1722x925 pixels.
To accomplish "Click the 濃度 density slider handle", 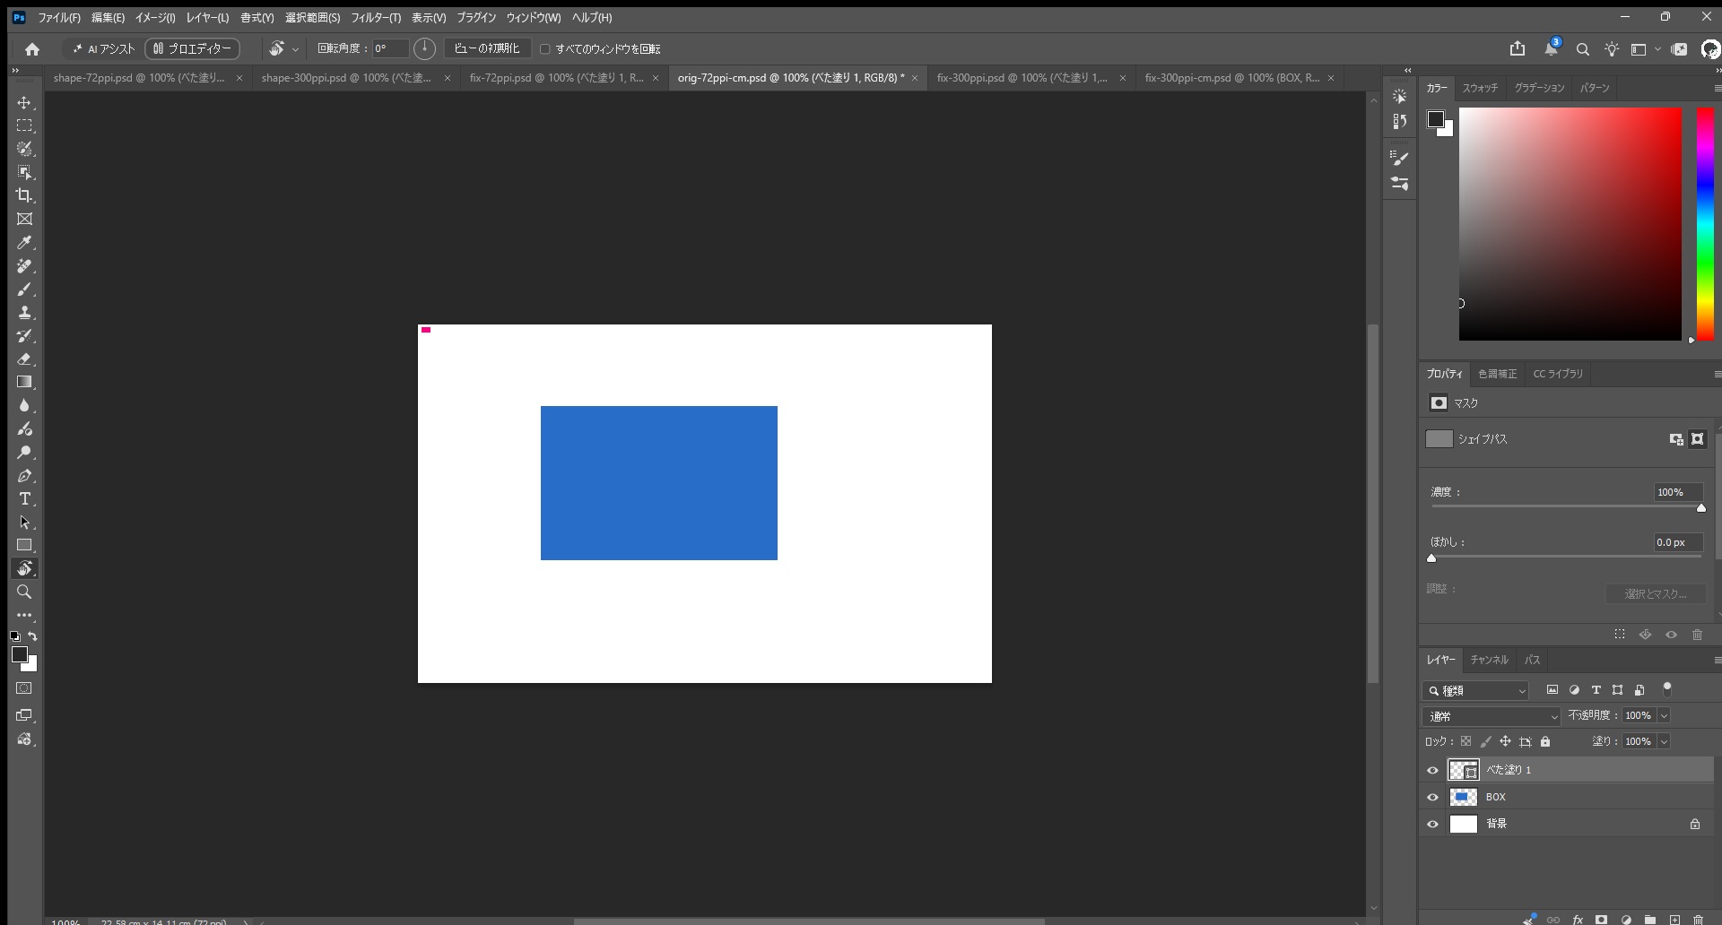I will tap(1700, 508).
